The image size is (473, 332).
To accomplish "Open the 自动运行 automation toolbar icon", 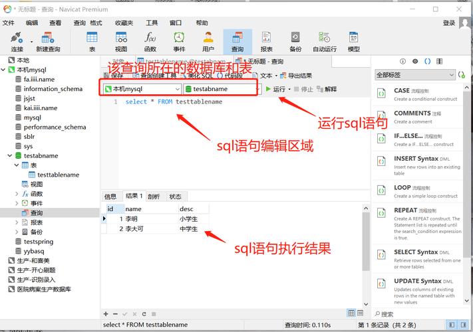I will pos(325,42).
